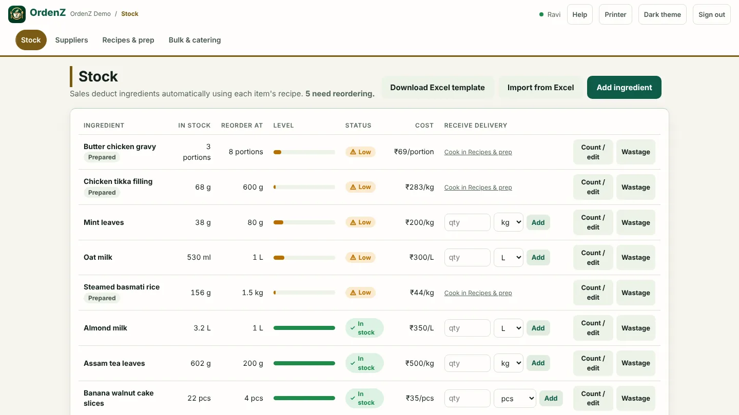Open the Mint leaves unit dropdown
Screen dimensions: 739x415
(509, 222)
